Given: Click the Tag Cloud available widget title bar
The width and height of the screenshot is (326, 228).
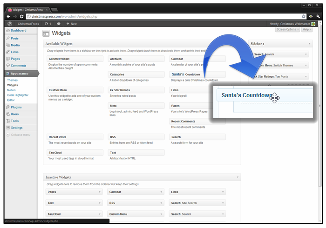Looking at the screenshot, I should 75,153.
